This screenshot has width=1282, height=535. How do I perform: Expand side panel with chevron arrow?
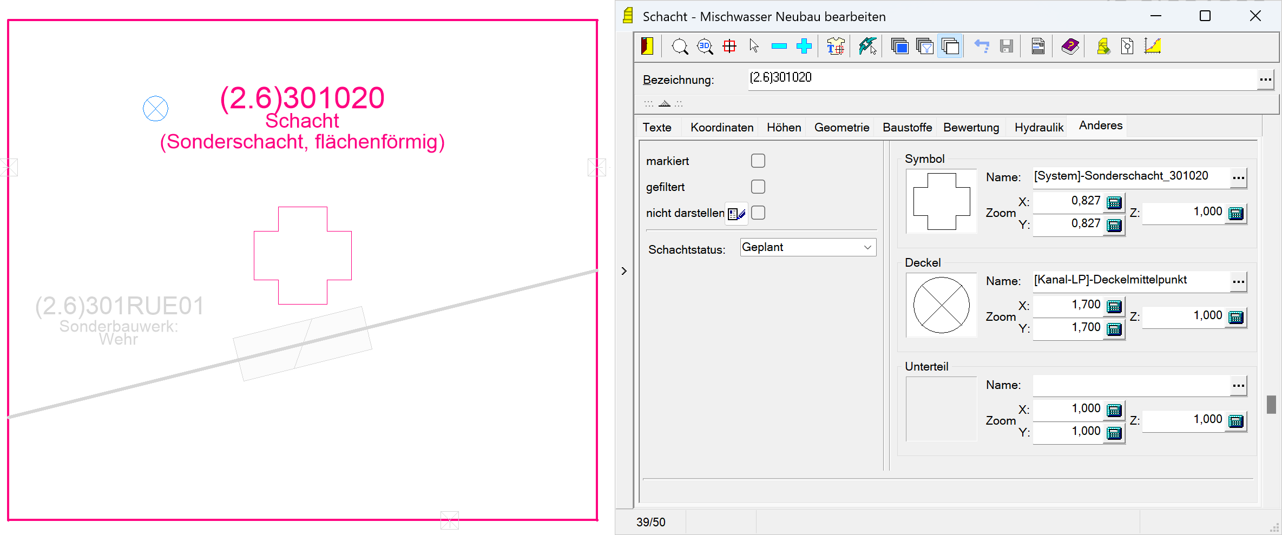624,271
